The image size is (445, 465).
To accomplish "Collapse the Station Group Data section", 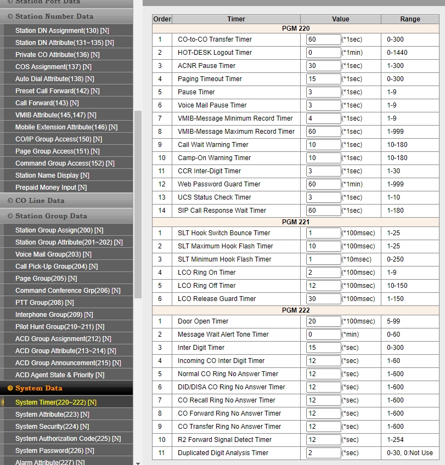I will click(50, 216).
